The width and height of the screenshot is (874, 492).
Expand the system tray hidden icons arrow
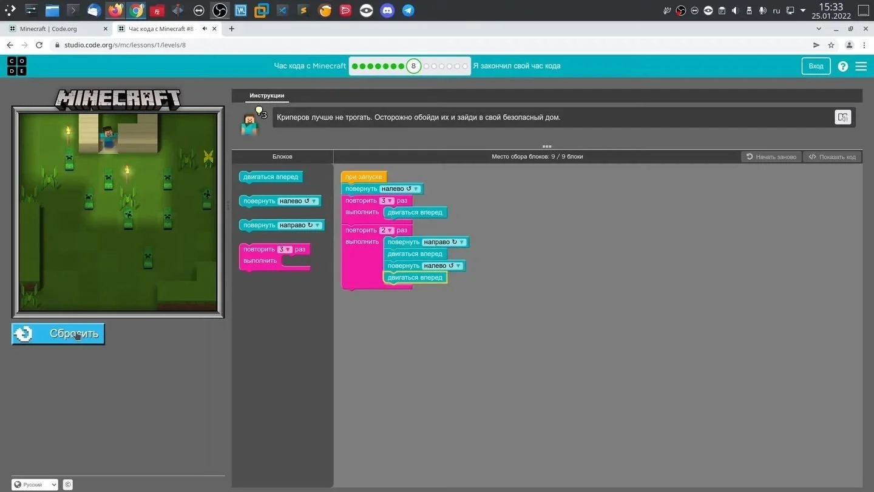[x=803, y=10]
